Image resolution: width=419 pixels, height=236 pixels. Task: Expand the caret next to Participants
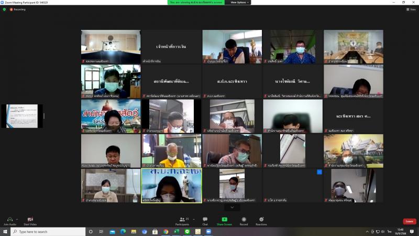click(x=194, y=219)
